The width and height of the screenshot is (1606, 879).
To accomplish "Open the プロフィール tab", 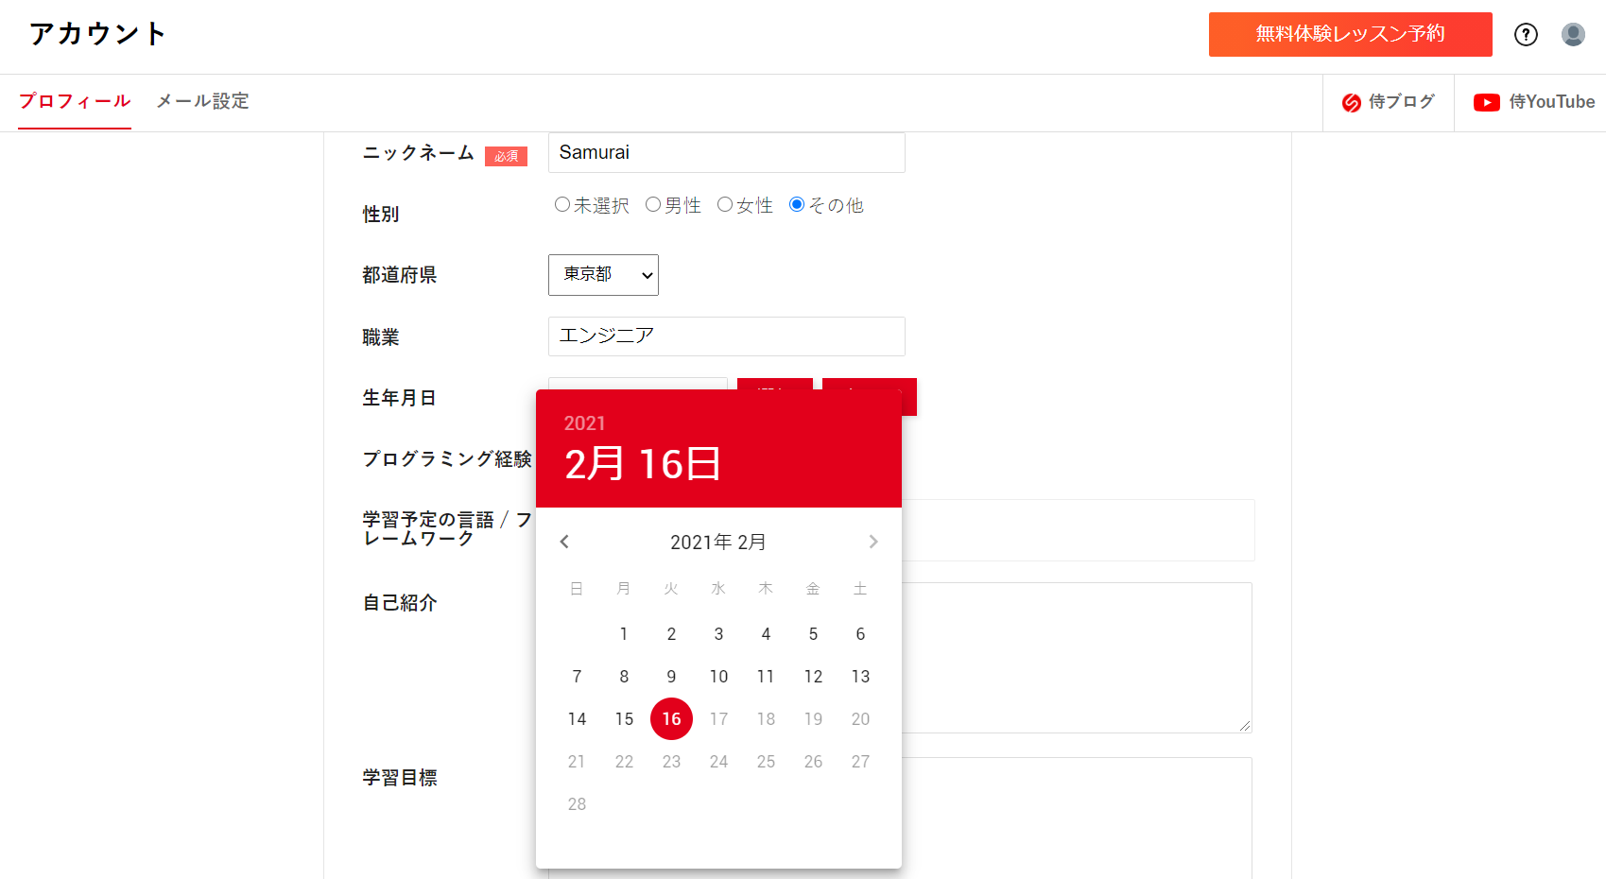I will click(75, 101).
